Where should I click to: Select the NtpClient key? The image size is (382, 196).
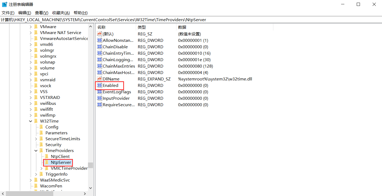(x=60, y=157)
